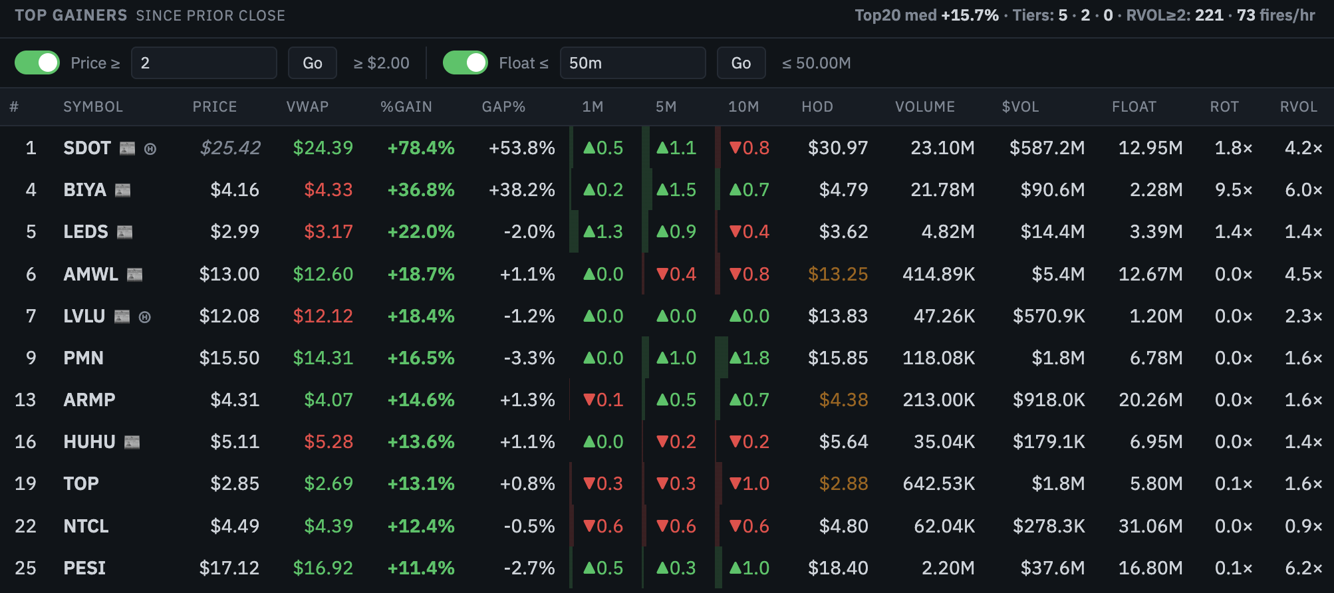Click HUHU gain +13.6%

pos(421,441)
